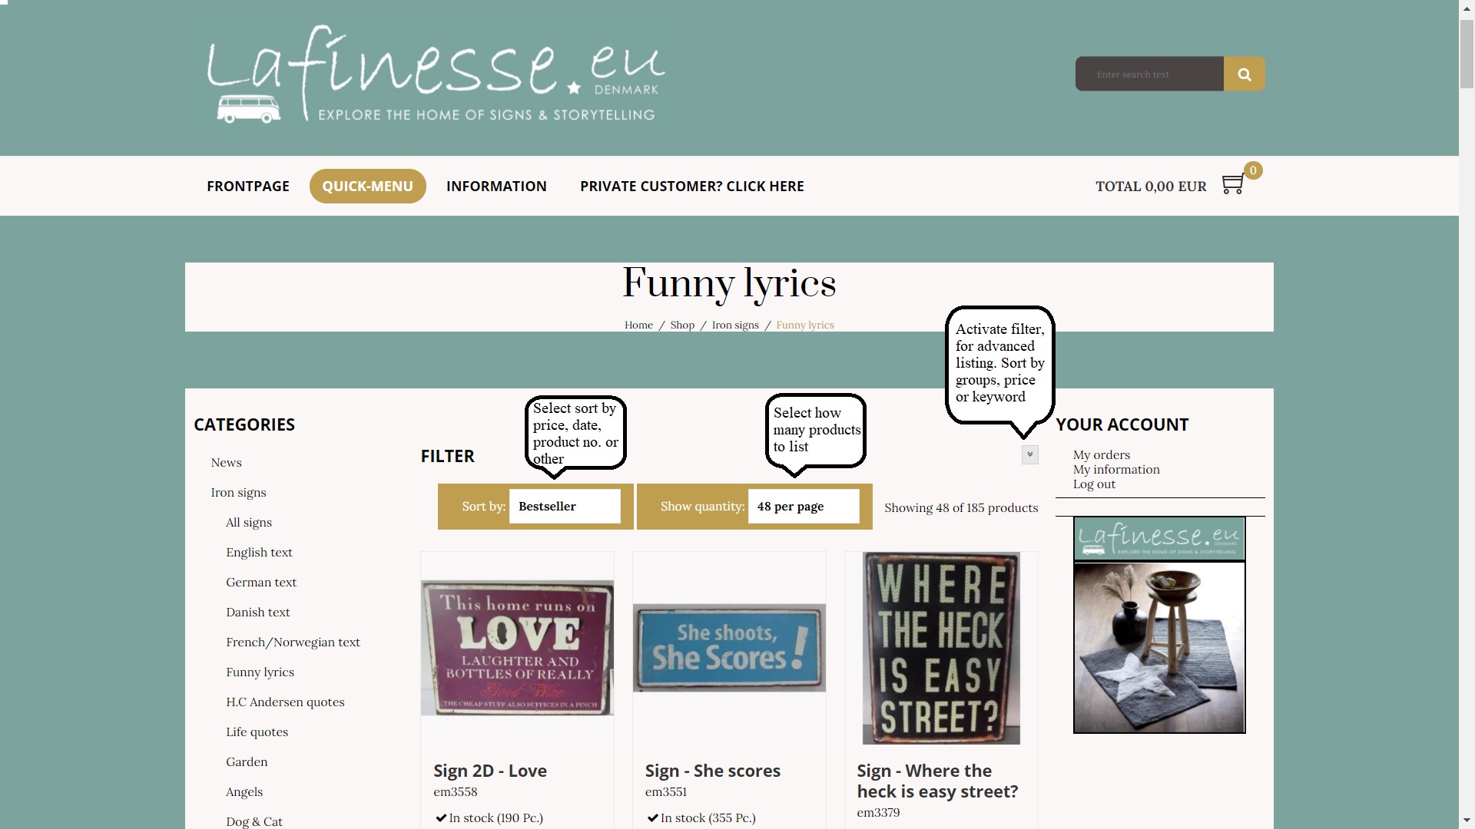
Task: Click Sign - She scores title
Action: [713, 771]
